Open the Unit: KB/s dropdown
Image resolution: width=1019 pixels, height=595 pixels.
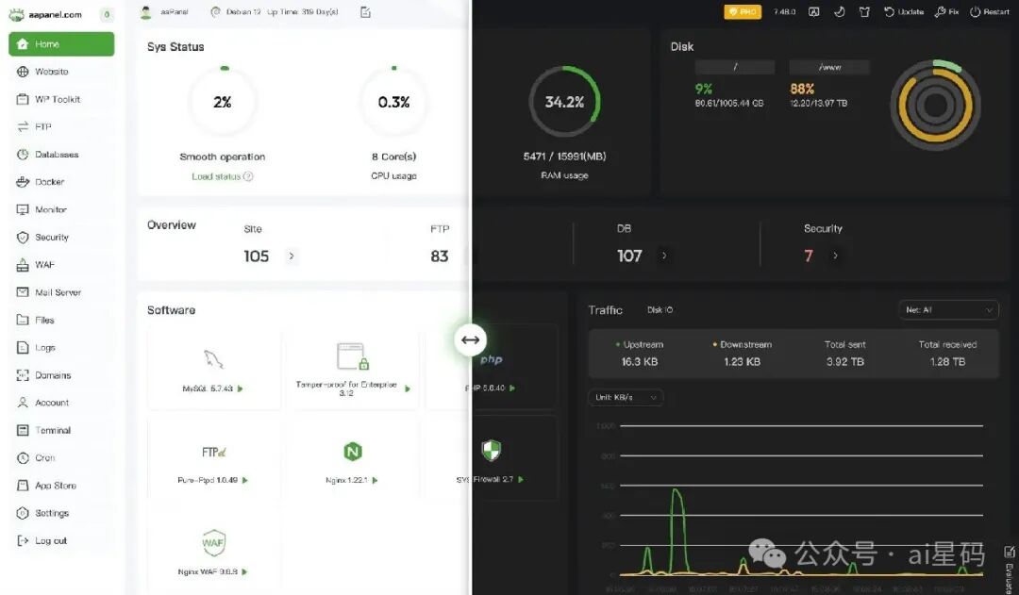(x=626, y=397)
